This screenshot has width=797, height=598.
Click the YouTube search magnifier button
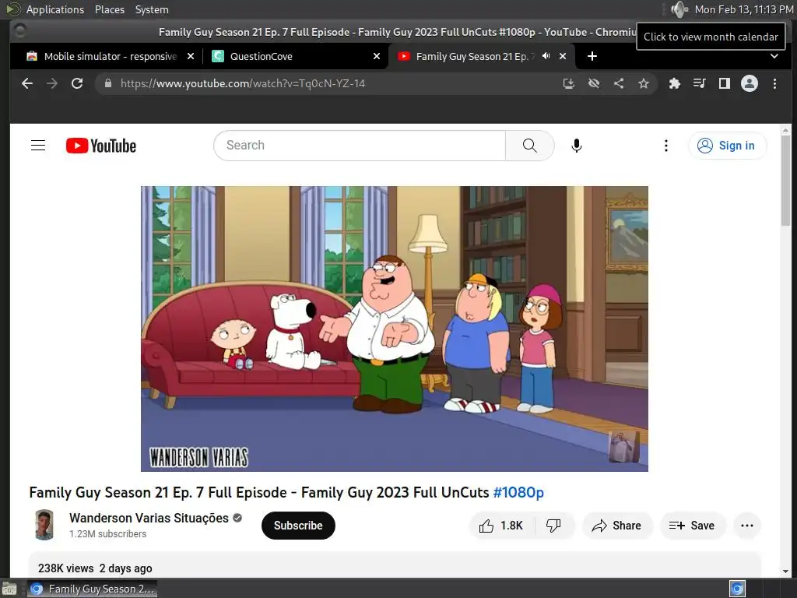pos(529,146)
